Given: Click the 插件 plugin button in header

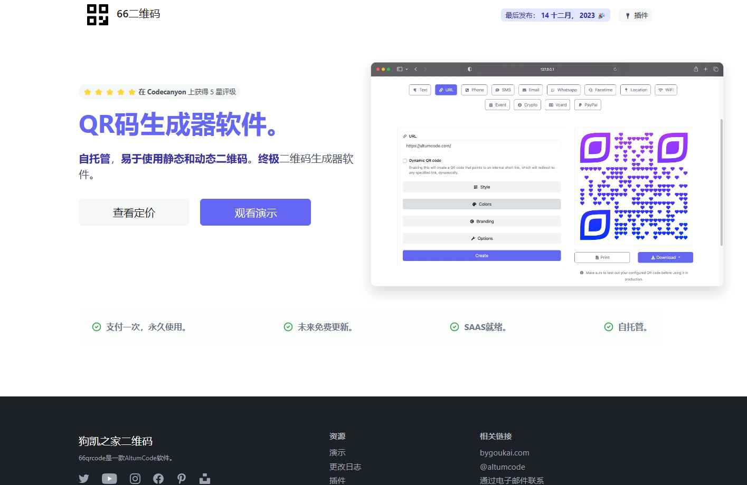Looking at the screenshot, I should pos(636,15).
